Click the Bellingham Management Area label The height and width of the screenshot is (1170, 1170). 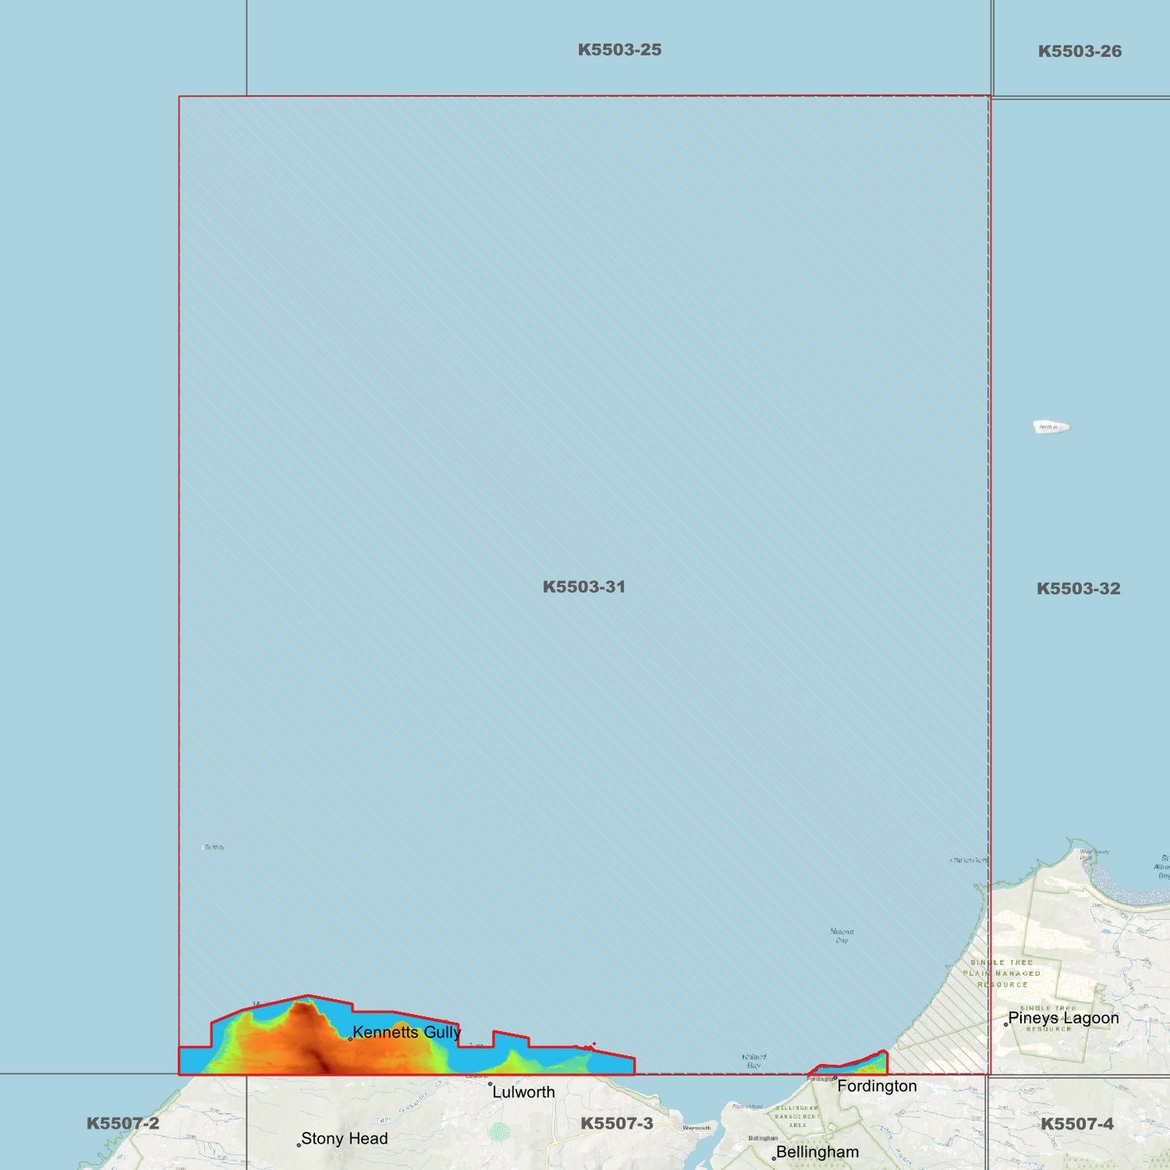click(798, 1117)
